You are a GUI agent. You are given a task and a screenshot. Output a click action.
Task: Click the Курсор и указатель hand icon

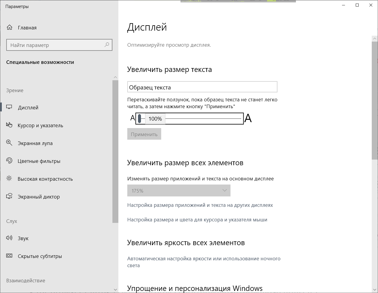point(9,125)
